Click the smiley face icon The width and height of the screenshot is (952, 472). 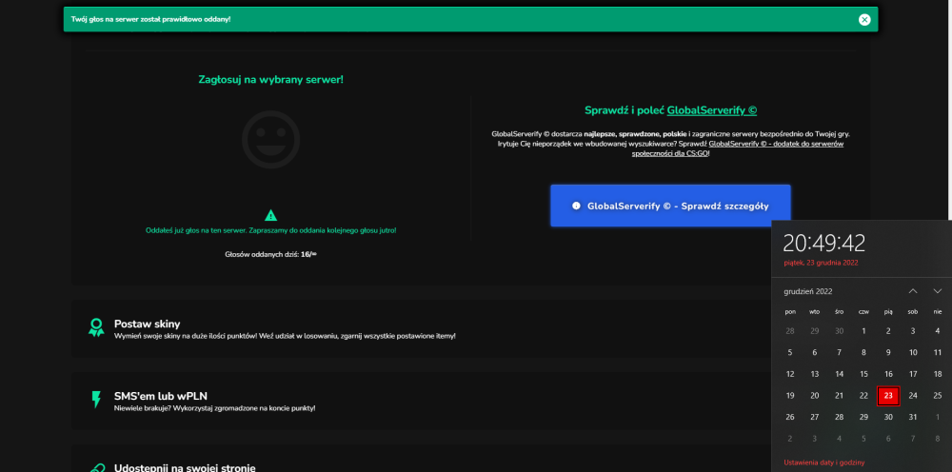(x=270, y=140)
